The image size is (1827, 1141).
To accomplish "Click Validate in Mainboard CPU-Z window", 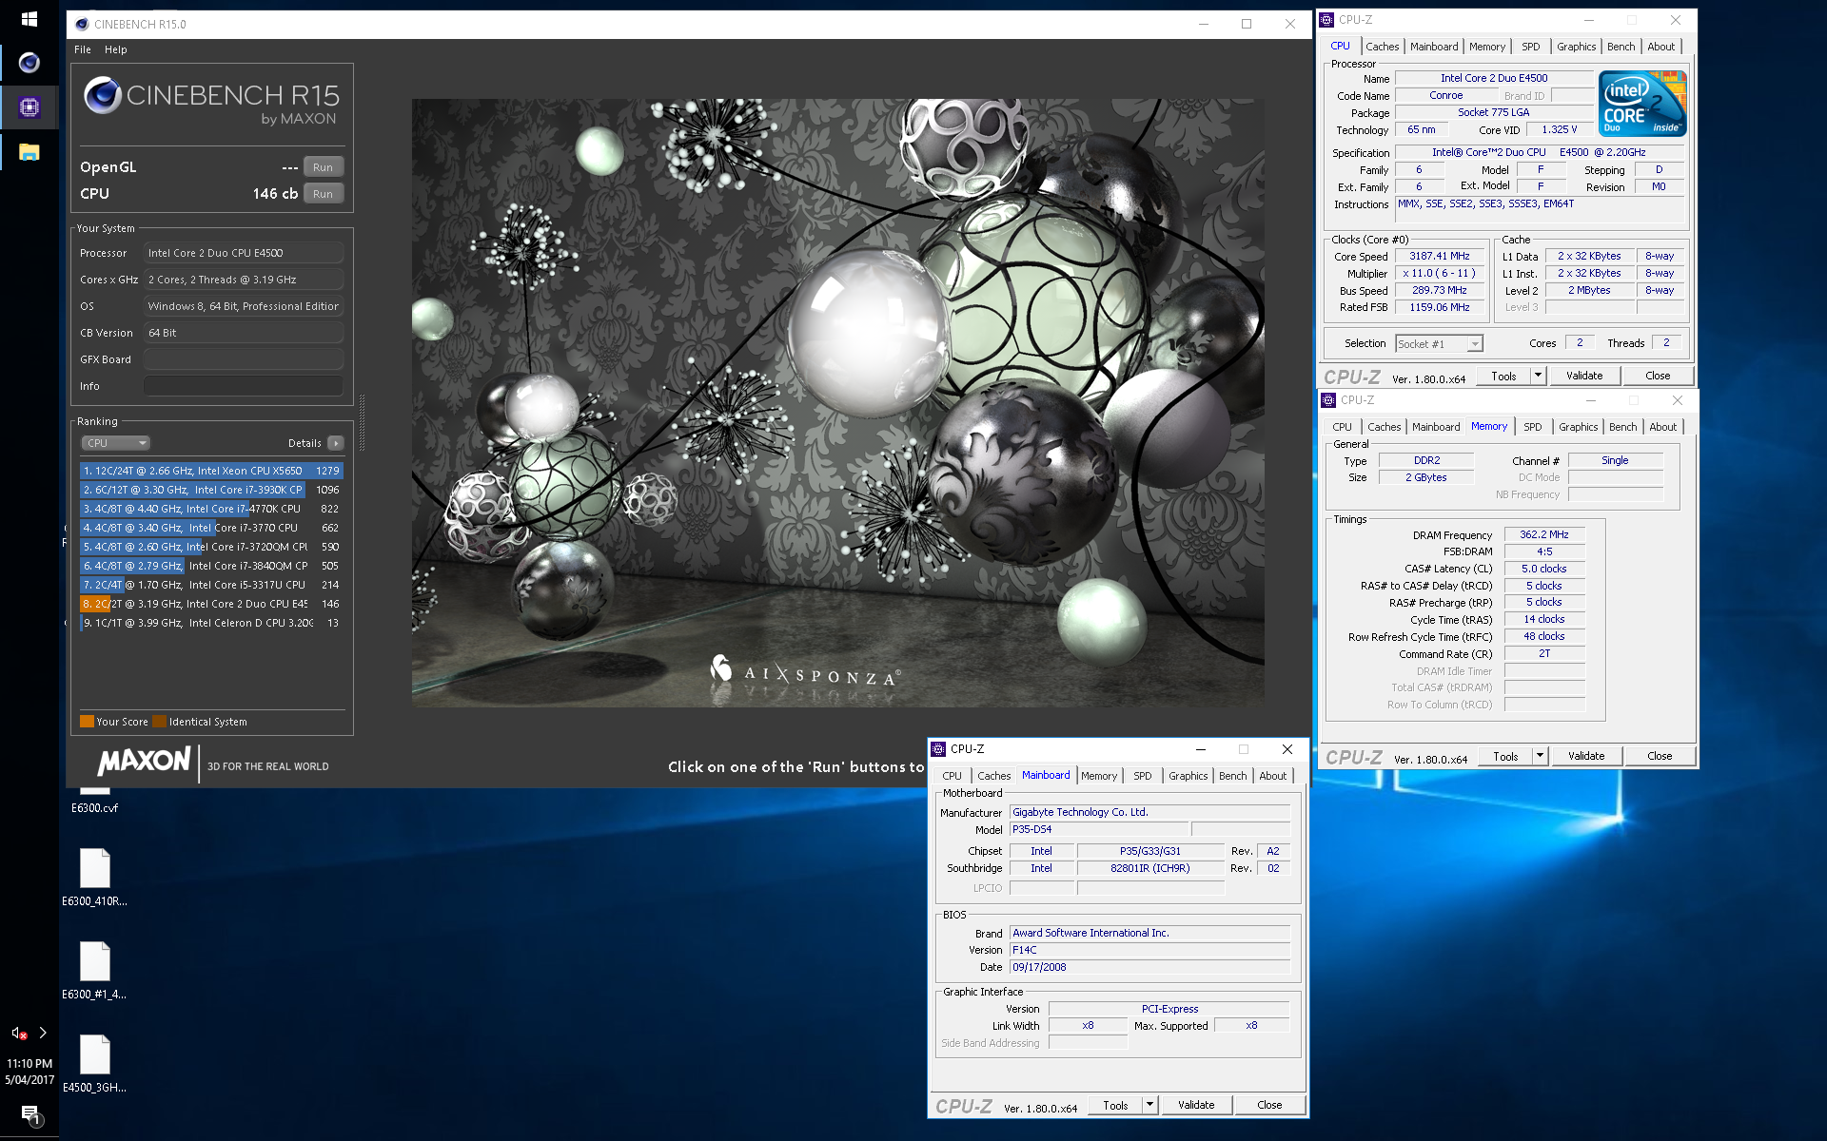I will coord(1196,1105).
